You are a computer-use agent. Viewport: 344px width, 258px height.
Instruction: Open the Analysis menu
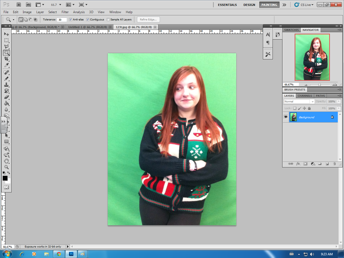click(x=79, y=12)
